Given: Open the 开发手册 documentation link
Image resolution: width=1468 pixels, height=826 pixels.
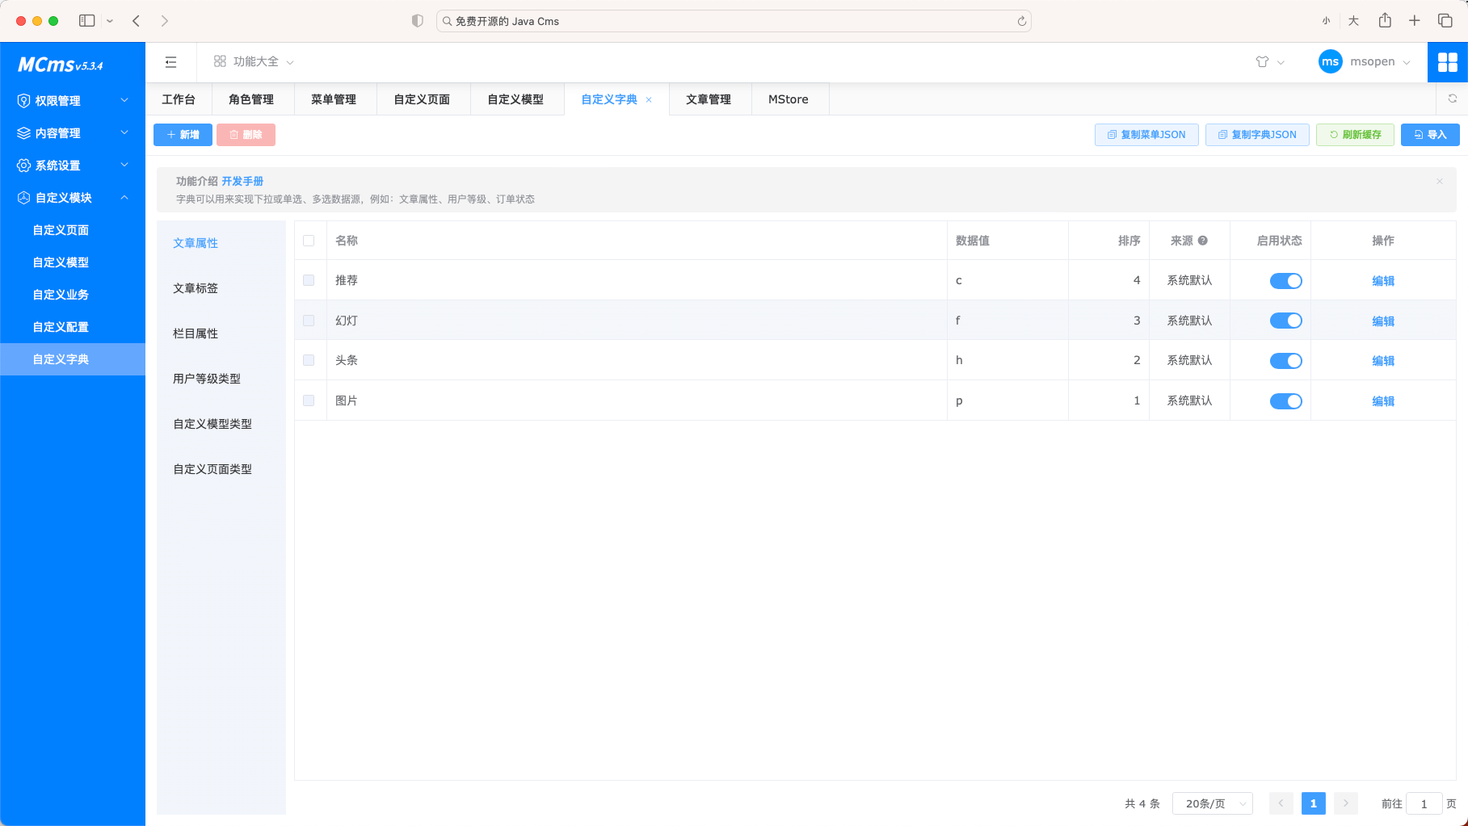Looking at the screenshot, I should [x=243, y=181].
